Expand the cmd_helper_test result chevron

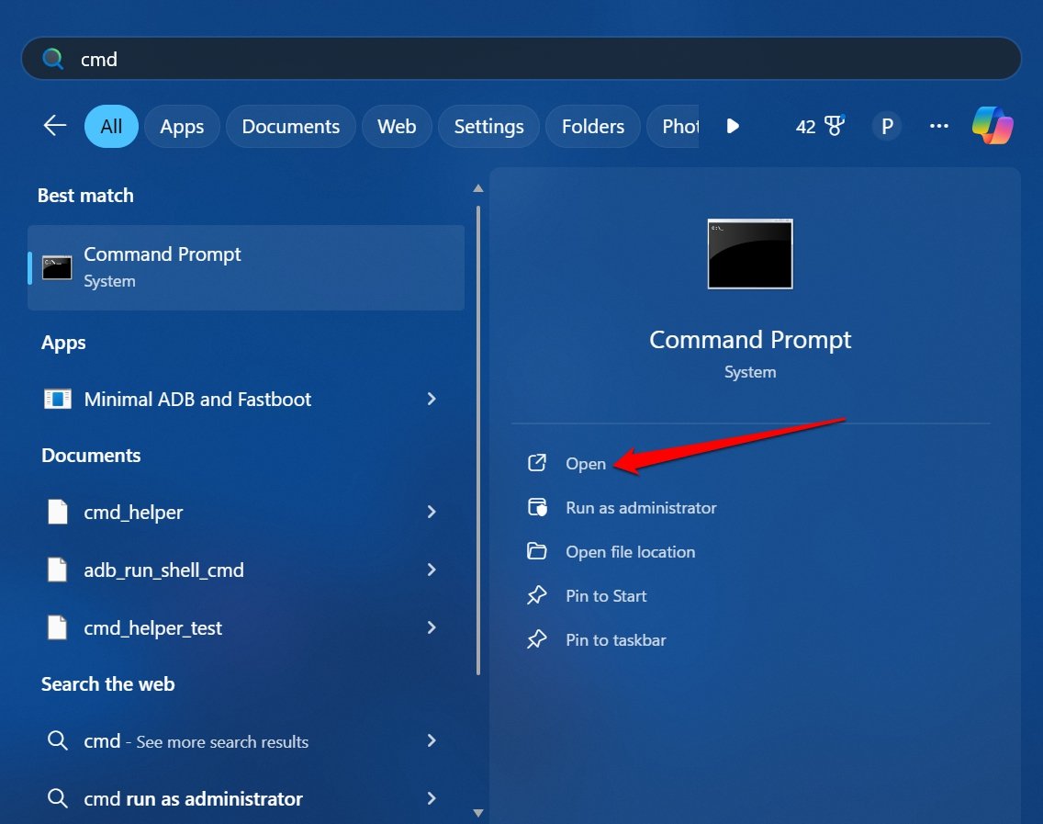click(x=431, y=627)
